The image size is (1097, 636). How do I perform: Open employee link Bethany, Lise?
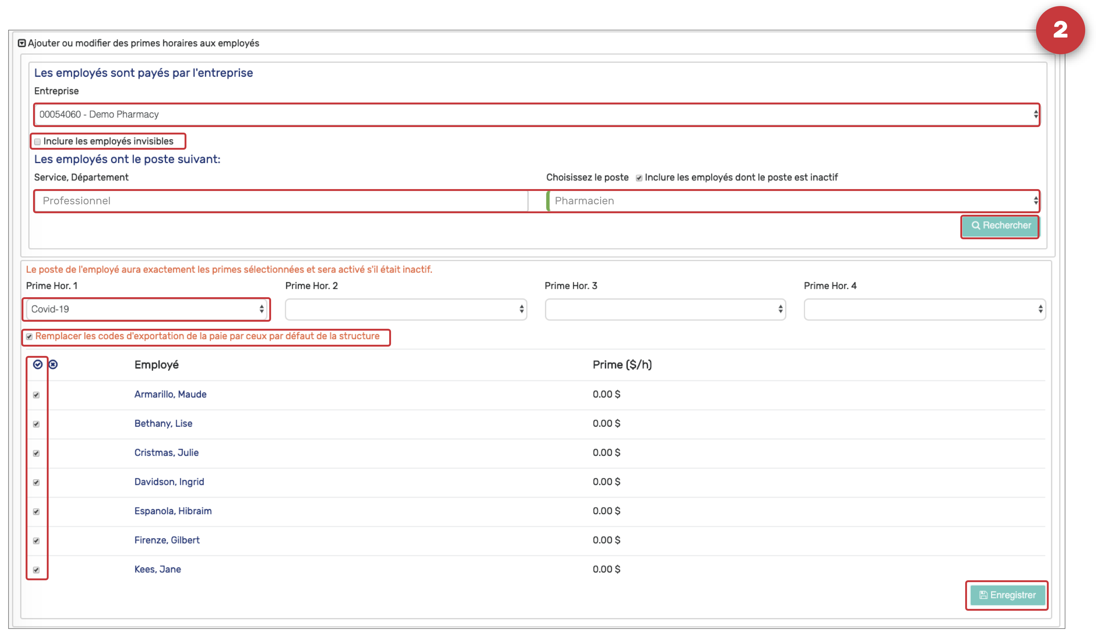pos(163,424)
